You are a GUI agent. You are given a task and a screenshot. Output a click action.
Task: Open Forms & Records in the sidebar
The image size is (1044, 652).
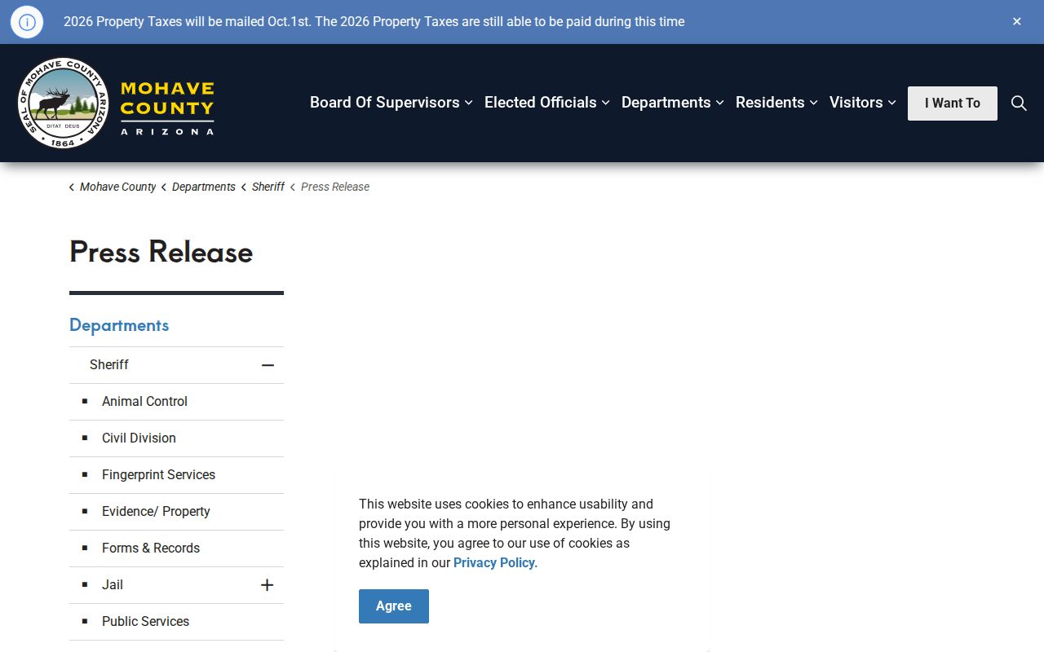(x=151, y=548)
